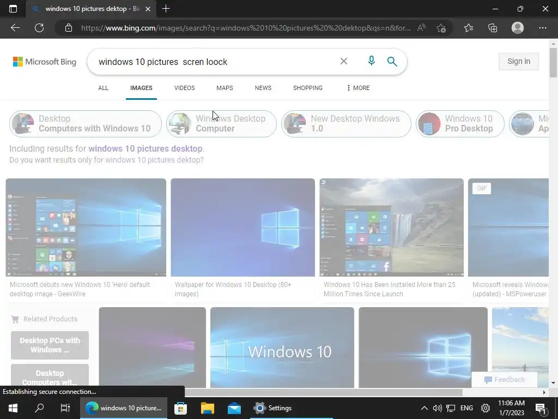Open 'Microsoft debuts new Windows 10 Hero' caption

[80, 289]
